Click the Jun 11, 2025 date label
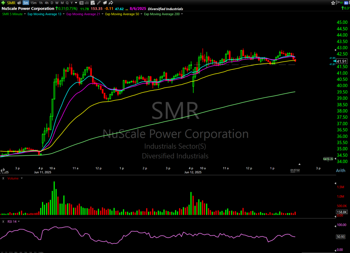 [x=43, y=172]
